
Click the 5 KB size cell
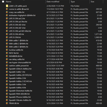tap(100, 31)
